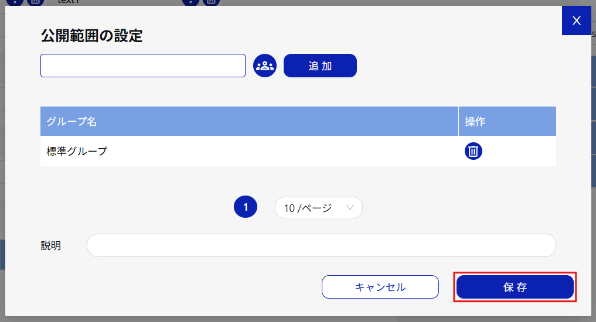Click the cut-off trash icon right of text1
This screenshot has height=322, width=596.
(211, 2)
